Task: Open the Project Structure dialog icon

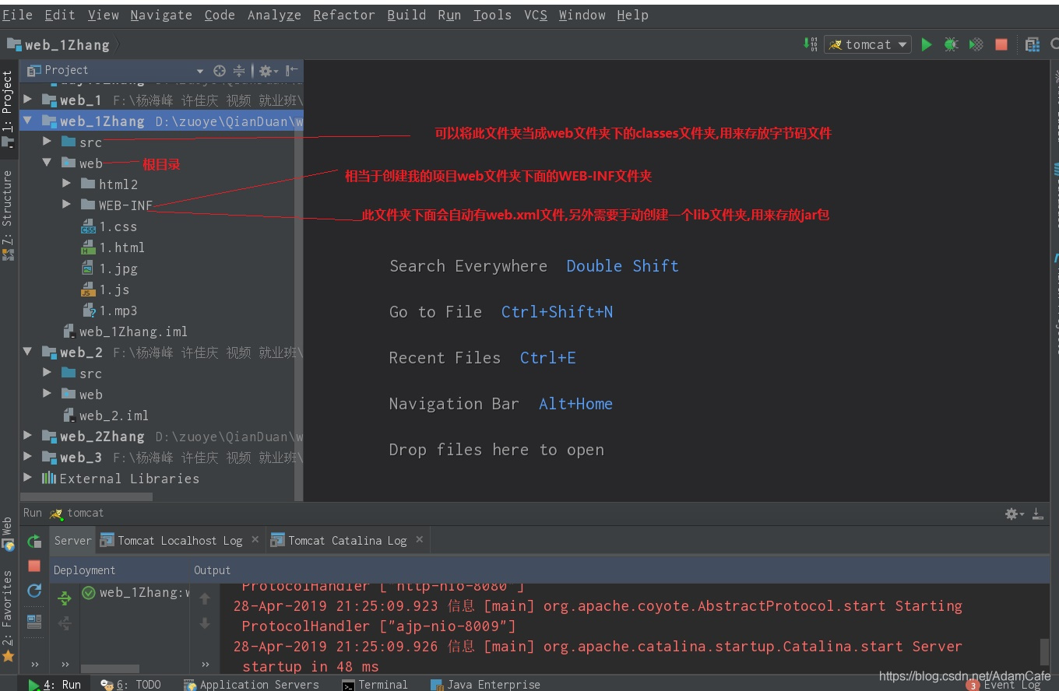Action: pyautogui.click(x=1033, y=44)
